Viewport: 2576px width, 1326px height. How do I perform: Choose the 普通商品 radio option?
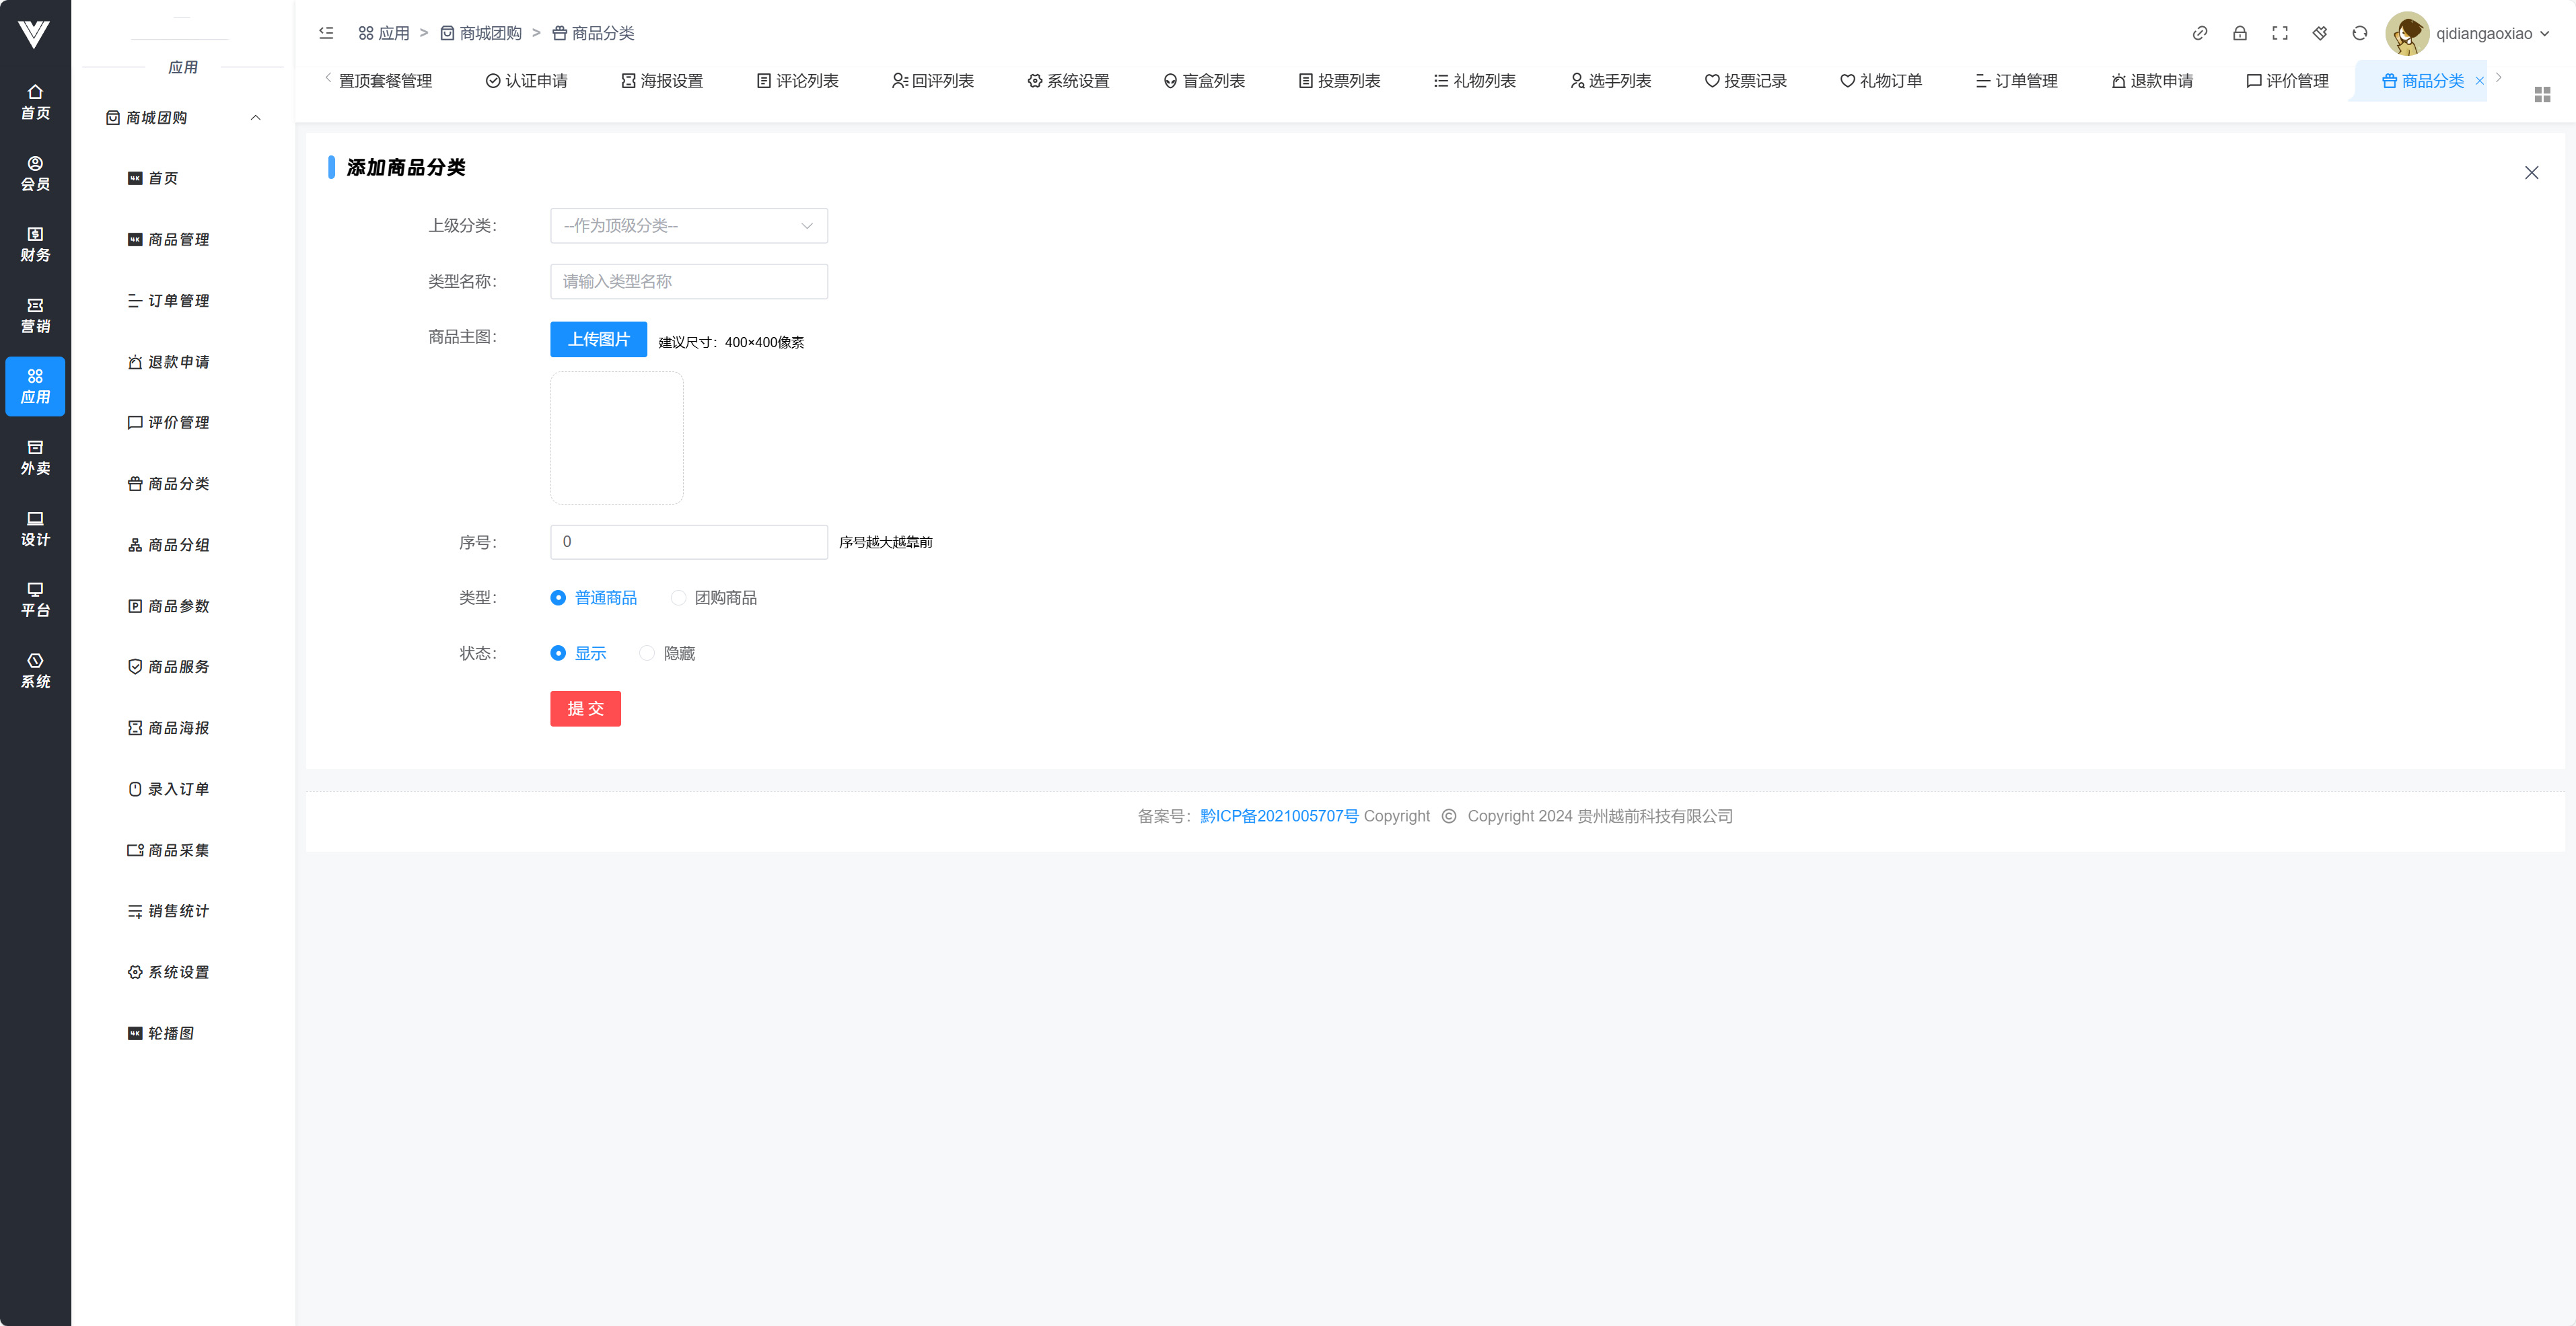(x=558, y=598)
